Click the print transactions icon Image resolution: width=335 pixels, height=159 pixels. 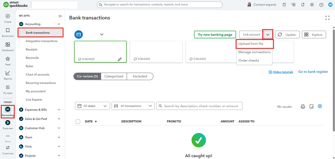coord(303,106)
